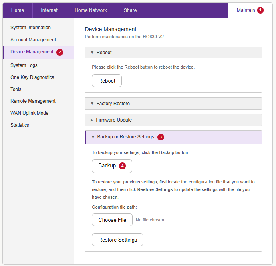Select the Maintain tab

pyautogui.click(x=250, y=10)
